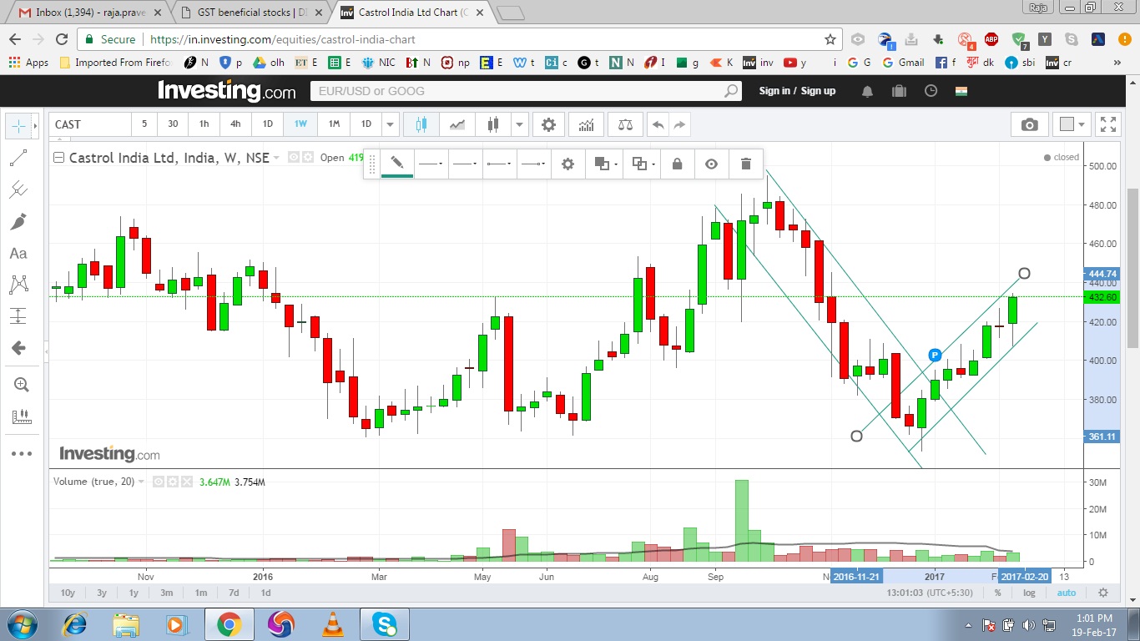Select the 4h interval
Screen dimensions: 1140x641
point(235,124)
